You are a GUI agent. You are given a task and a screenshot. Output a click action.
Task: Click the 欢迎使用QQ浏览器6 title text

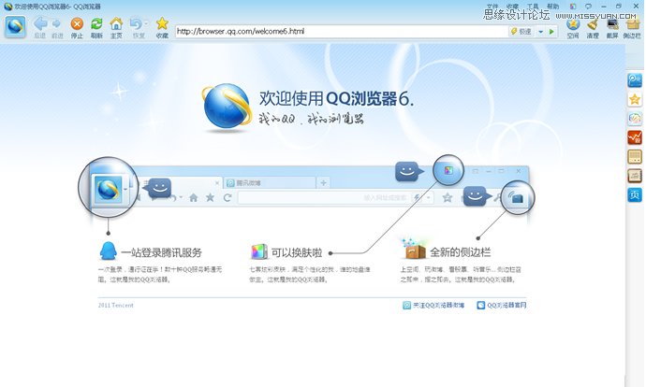(x=336, y=99)
